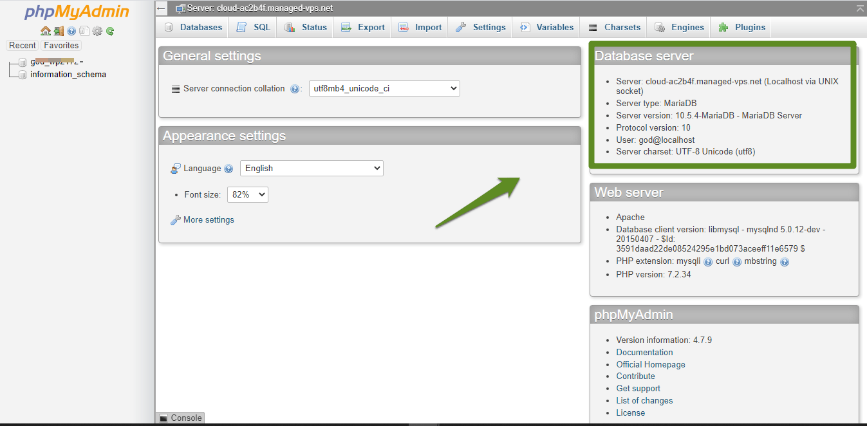Image resolution: width=867 pixels, height=426 pixels.
Task: Open the Server connection collation dropdown
Action: click(384, 88)
